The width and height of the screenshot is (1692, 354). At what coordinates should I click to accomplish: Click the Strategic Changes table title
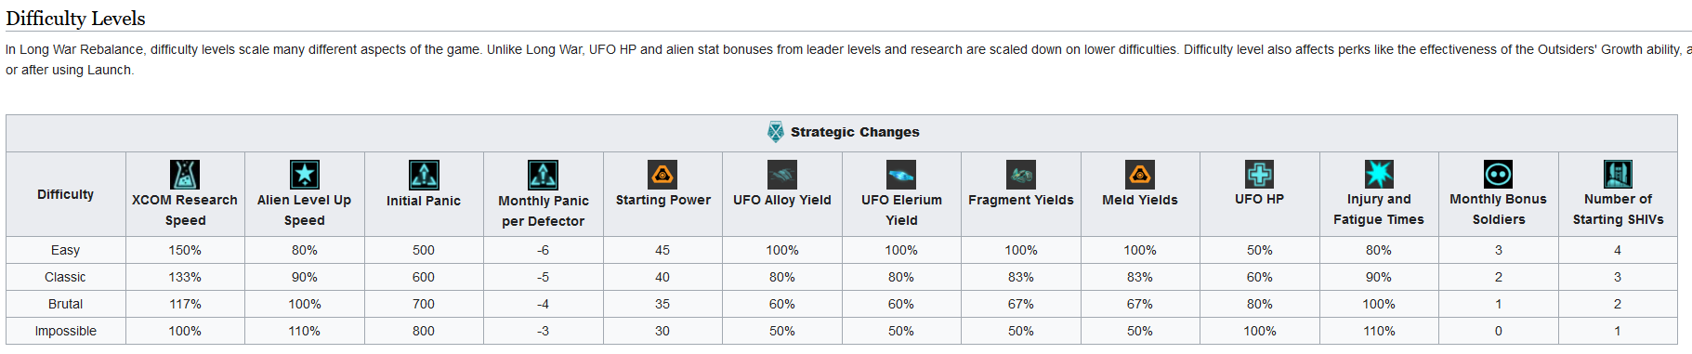click(855, 132)
